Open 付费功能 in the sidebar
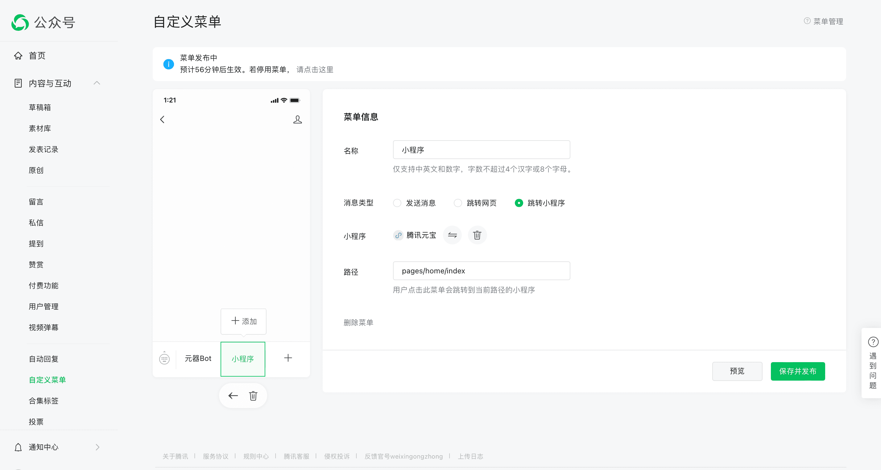Viewport: 881px width, 470px height. click(43, 285)
